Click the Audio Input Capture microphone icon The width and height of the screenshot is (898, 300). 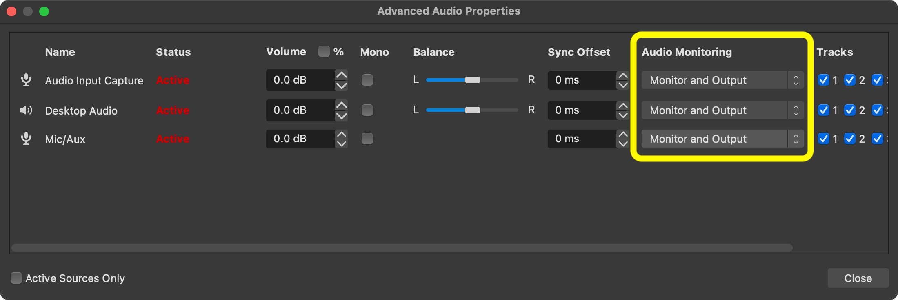[26, 80]
